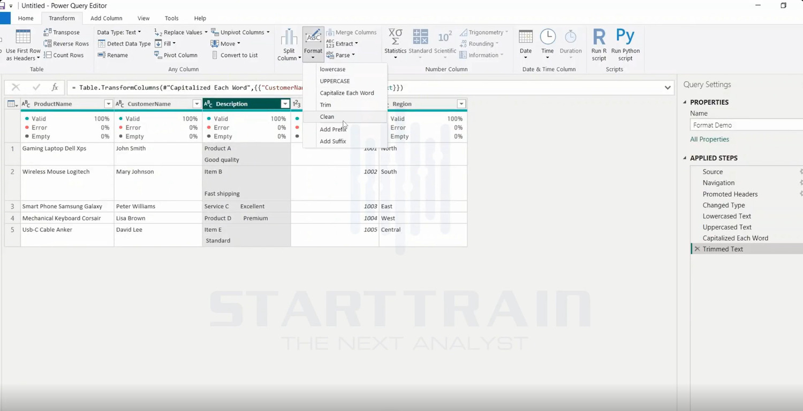Click Use First Row as Headers
The height and width of the screenshot is (411, 803).
[x=23, y=45]
